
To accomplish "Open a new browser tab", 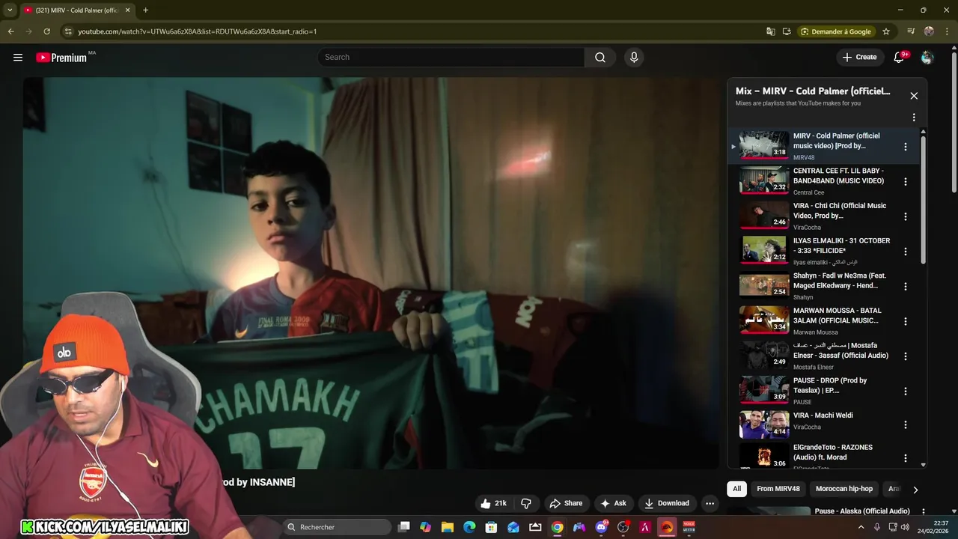I will click(x=145, y=10).
